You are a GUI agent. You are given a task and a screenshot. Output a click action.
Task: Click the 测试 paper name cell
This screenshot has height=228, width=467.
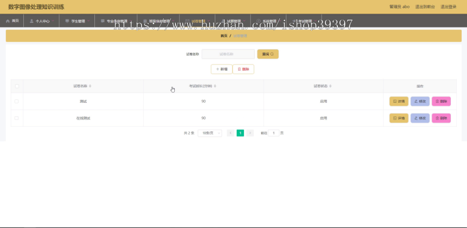coord(83,101)
